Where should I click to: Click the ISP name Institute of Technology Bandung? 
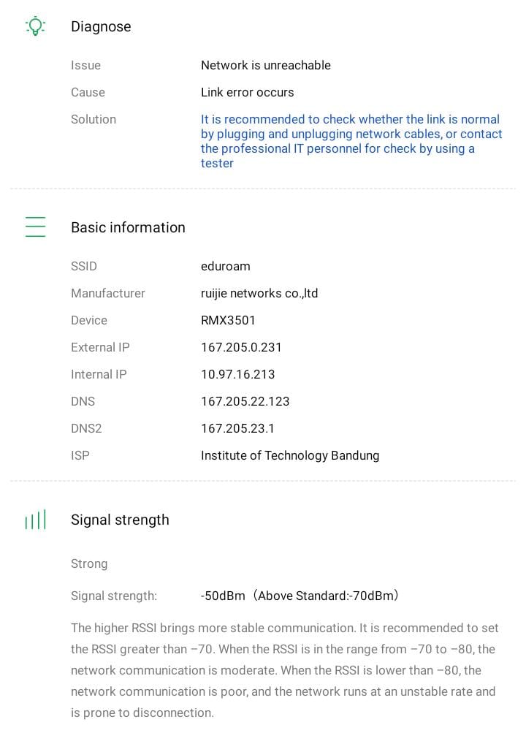click(290, 455)
